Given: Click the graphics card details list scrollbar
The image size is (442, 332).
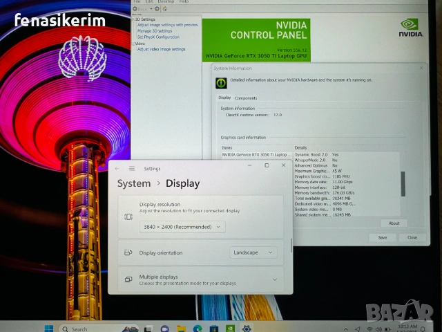Looking at the screenshot, I should coord(403,184).
